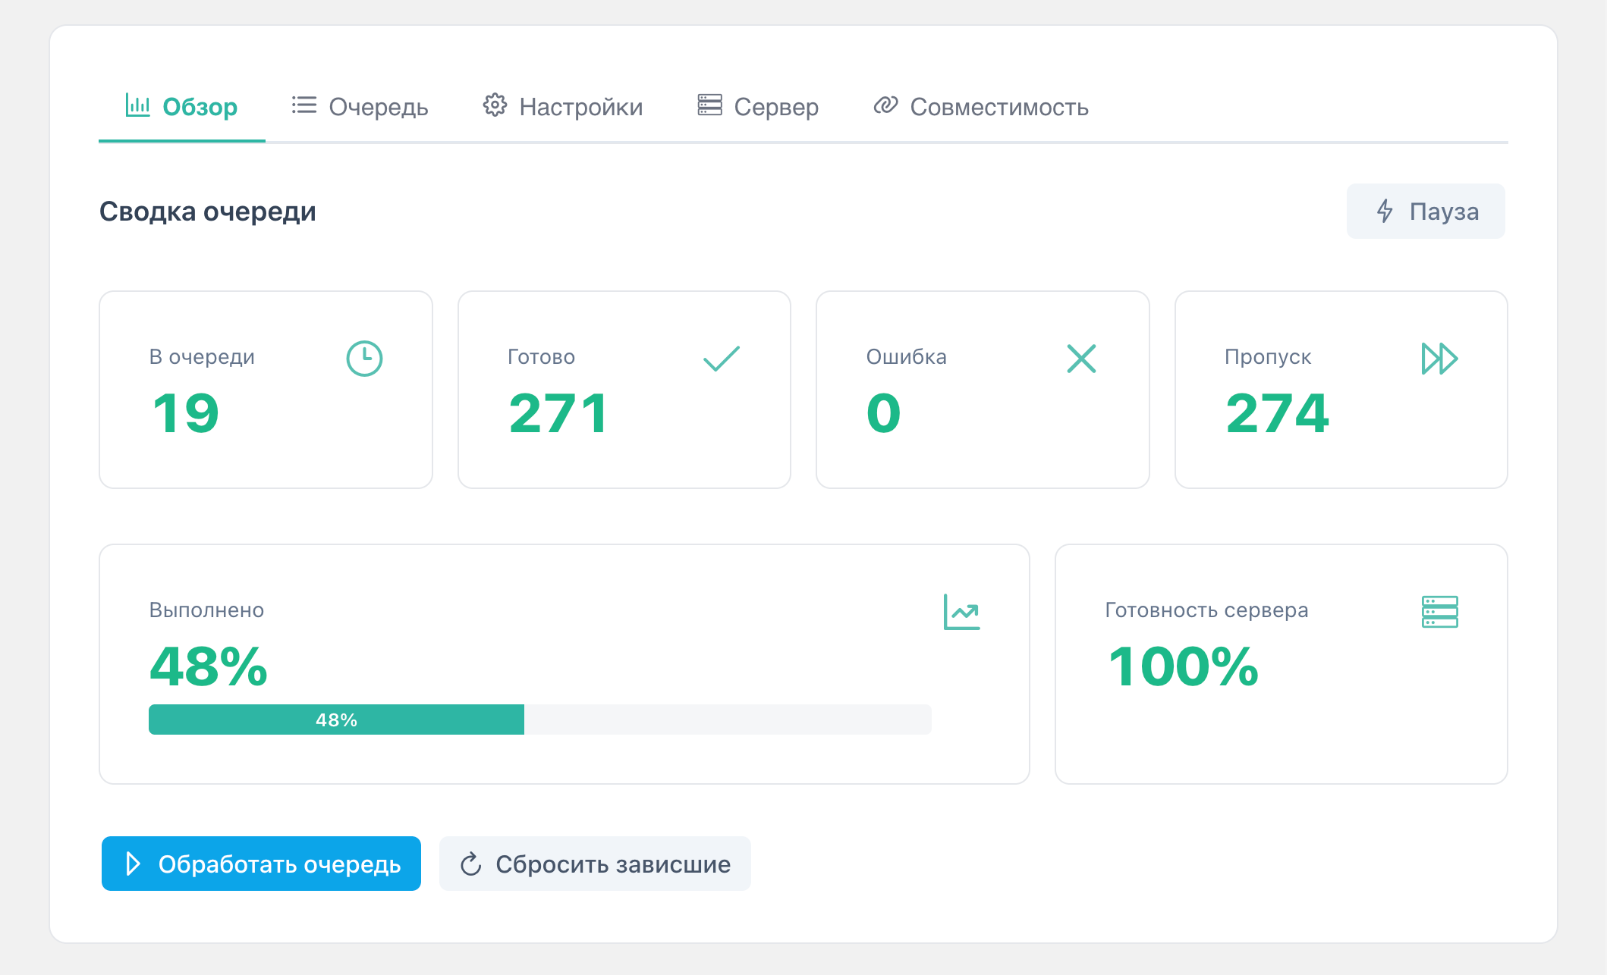Select the Совместимость tab
This screenshot has width=1607, height=975.
point(981,106)
